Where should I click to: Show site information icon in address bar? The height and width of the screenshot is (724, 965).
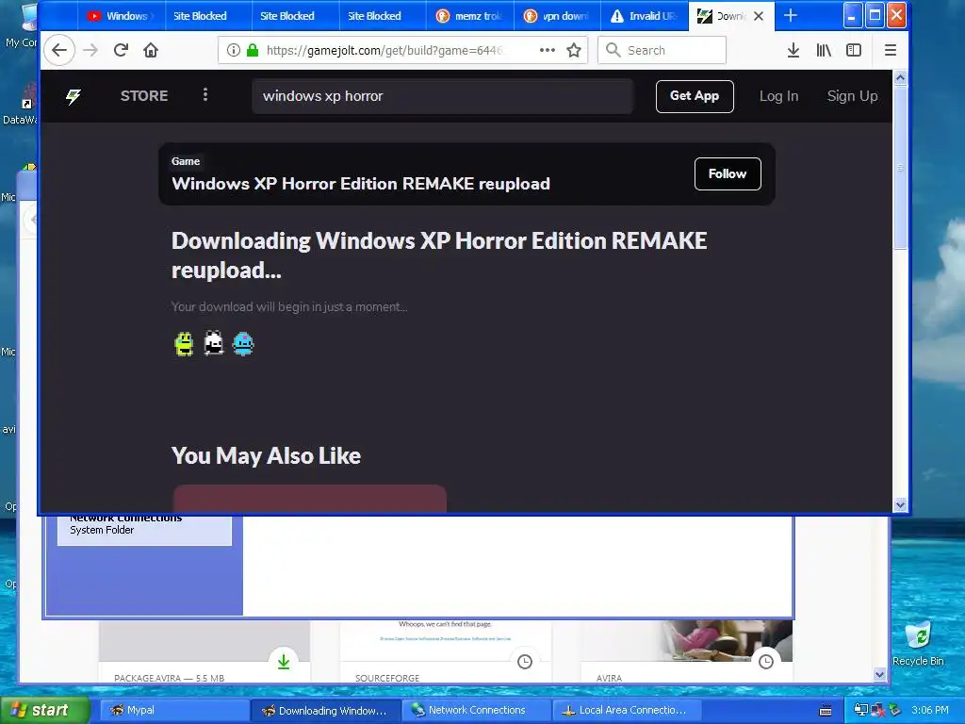pyautogui.click(x=234, y=51)
